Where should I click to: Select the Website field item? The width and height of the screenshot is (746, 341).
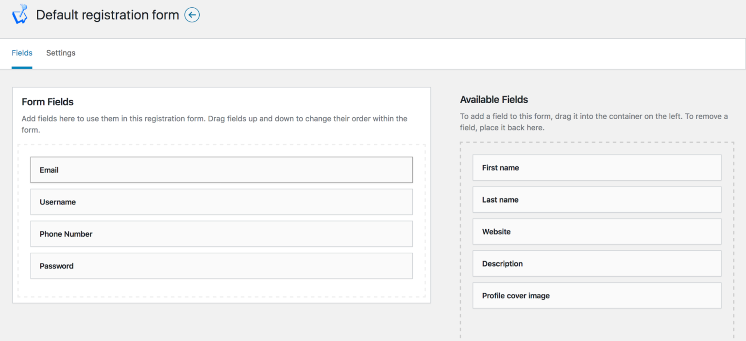click(596, 231)
